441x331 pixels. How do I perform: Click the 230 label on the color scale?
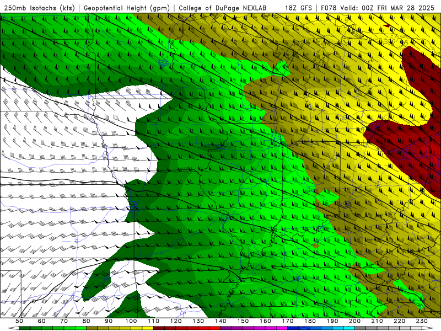click(x=422, y=321)
